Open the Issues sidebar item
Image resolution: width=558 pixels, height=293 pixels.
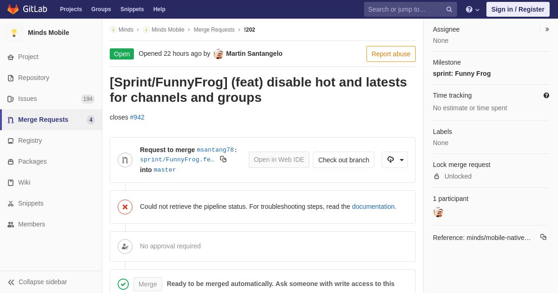tap(27, 99)
